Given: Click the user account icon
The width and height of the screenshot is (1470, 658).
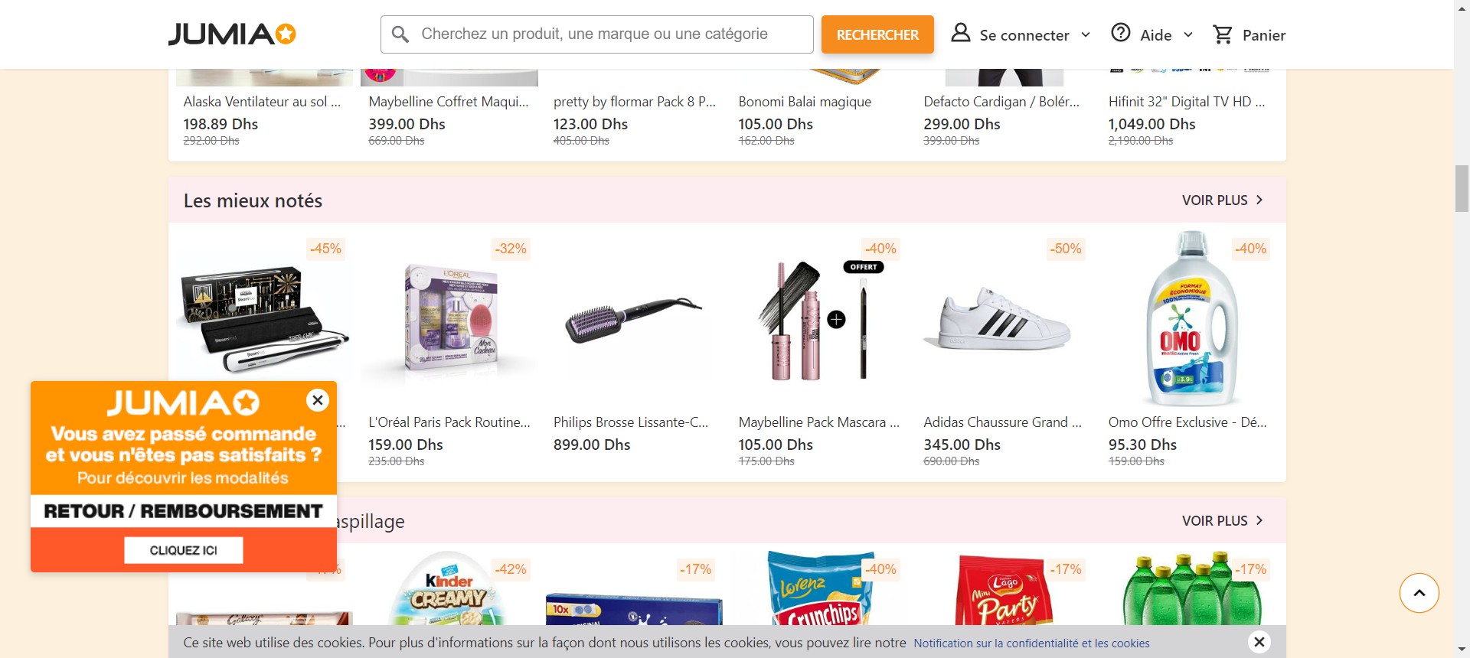Looking at the screenshot, I should point(960,33).
